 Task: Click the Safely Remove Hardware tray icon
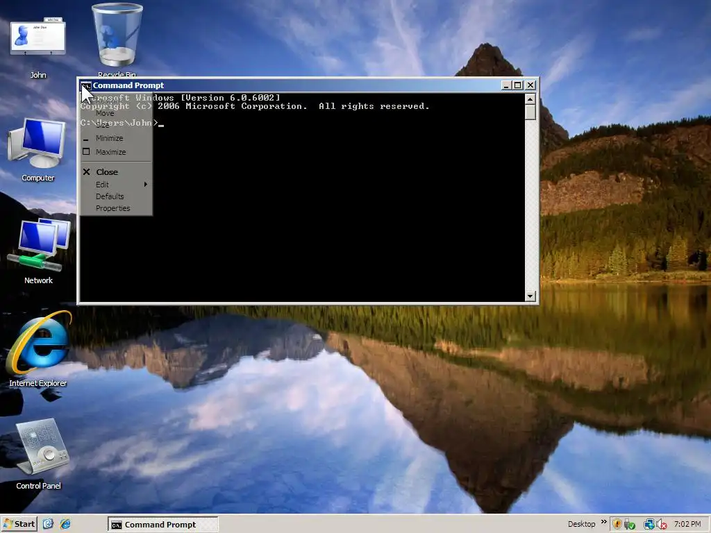tap(629, 525)
